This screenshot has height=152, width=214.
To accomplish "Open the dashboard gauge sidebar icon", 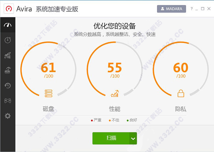I will pyautogui.click(x=7, y=25).
